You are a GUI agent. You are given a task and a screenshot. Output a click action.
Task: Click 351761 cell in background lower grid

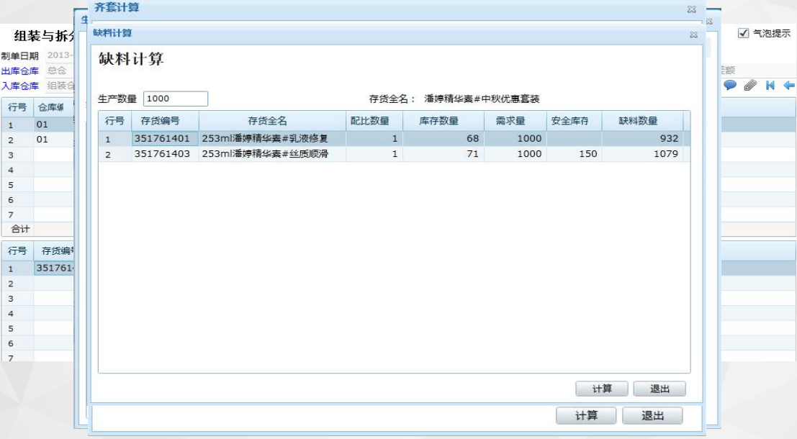(x=55, y=268)
